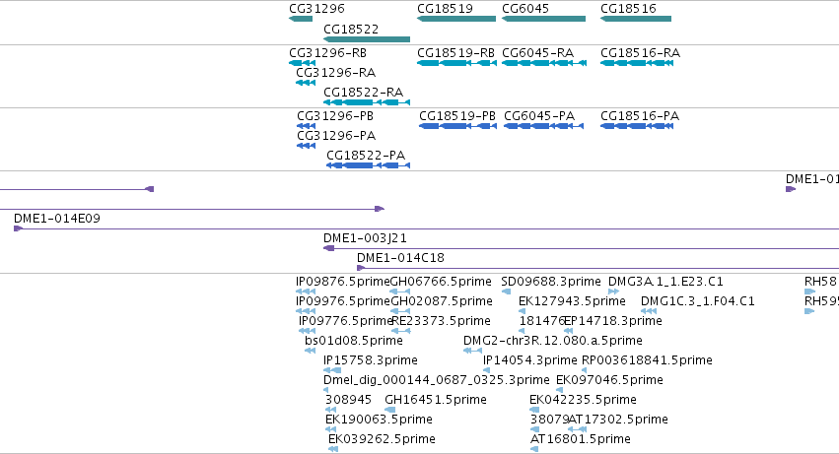This screenshot has height=454, width=839.
Task: Select the EK190063.5prime EST label
Action: [379, 421]
